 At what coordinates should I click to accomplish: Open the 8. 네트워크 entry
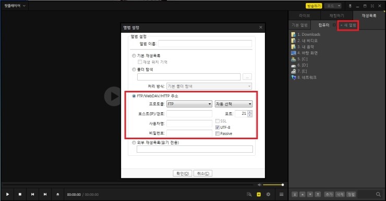(x=304, y=77)
